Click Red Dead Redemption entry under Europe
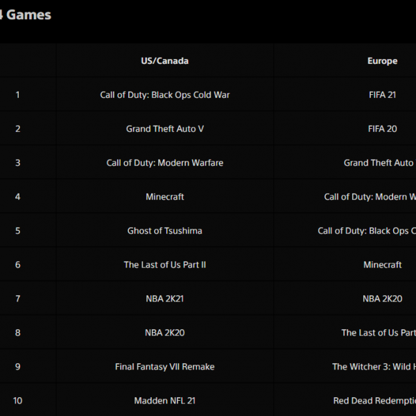Screen dimensions: 416x416 [x=374, y=400]
